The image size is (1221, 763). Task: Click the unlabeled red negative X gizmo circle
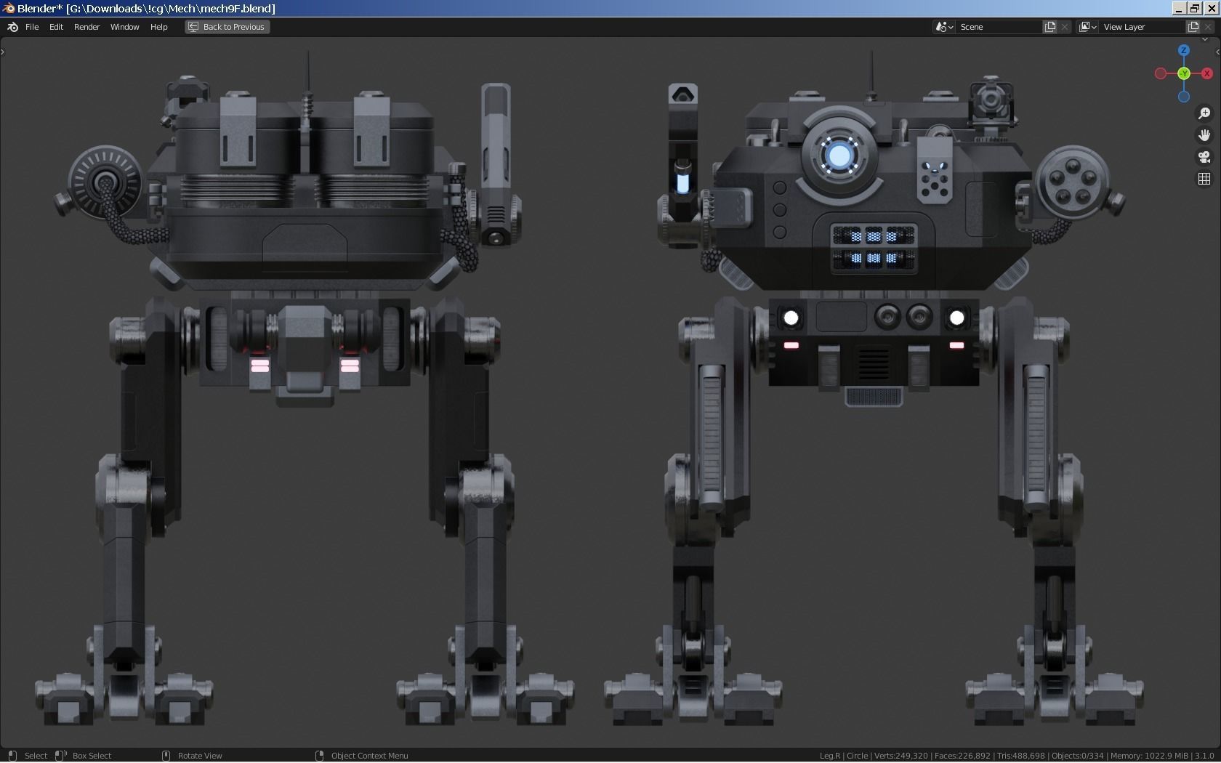point(1161,73)
